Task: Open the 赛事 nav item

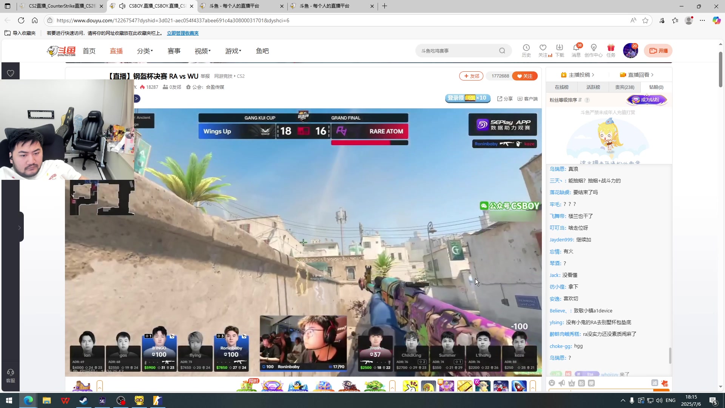Action: pos(174,51)
